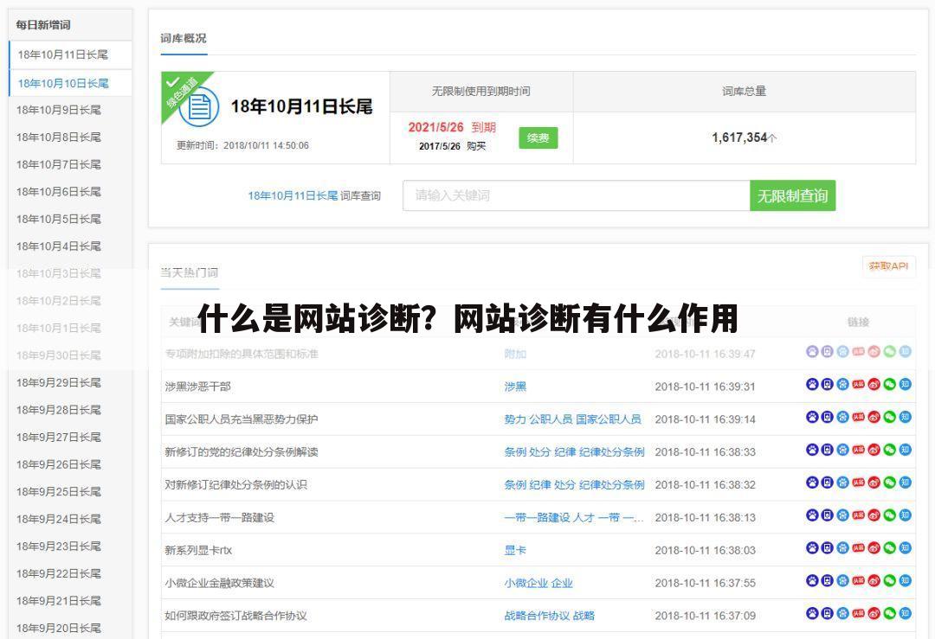Click the blue 18年10月11日长尾 link beside 词库查询
This screenshot has width=935, height=639.
293,196
